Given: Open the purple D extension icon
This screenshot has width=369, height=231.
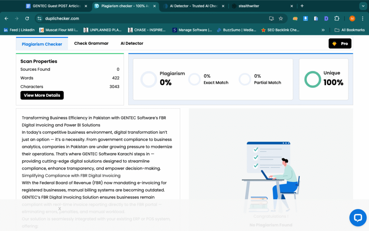Looking at the screenshot, I should [326, 18].
